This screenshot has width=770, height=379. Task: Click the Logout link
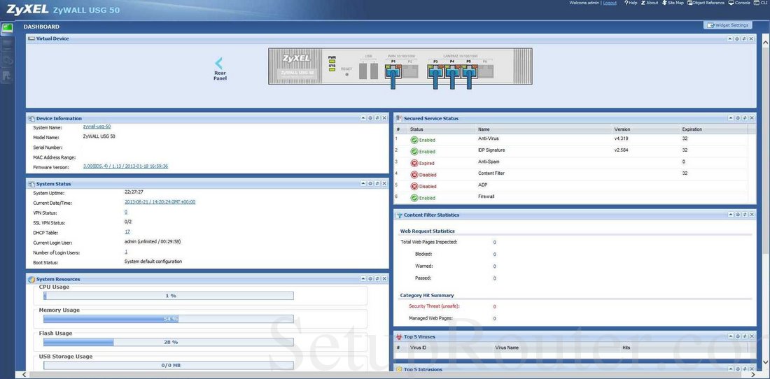tap(610, 3)
